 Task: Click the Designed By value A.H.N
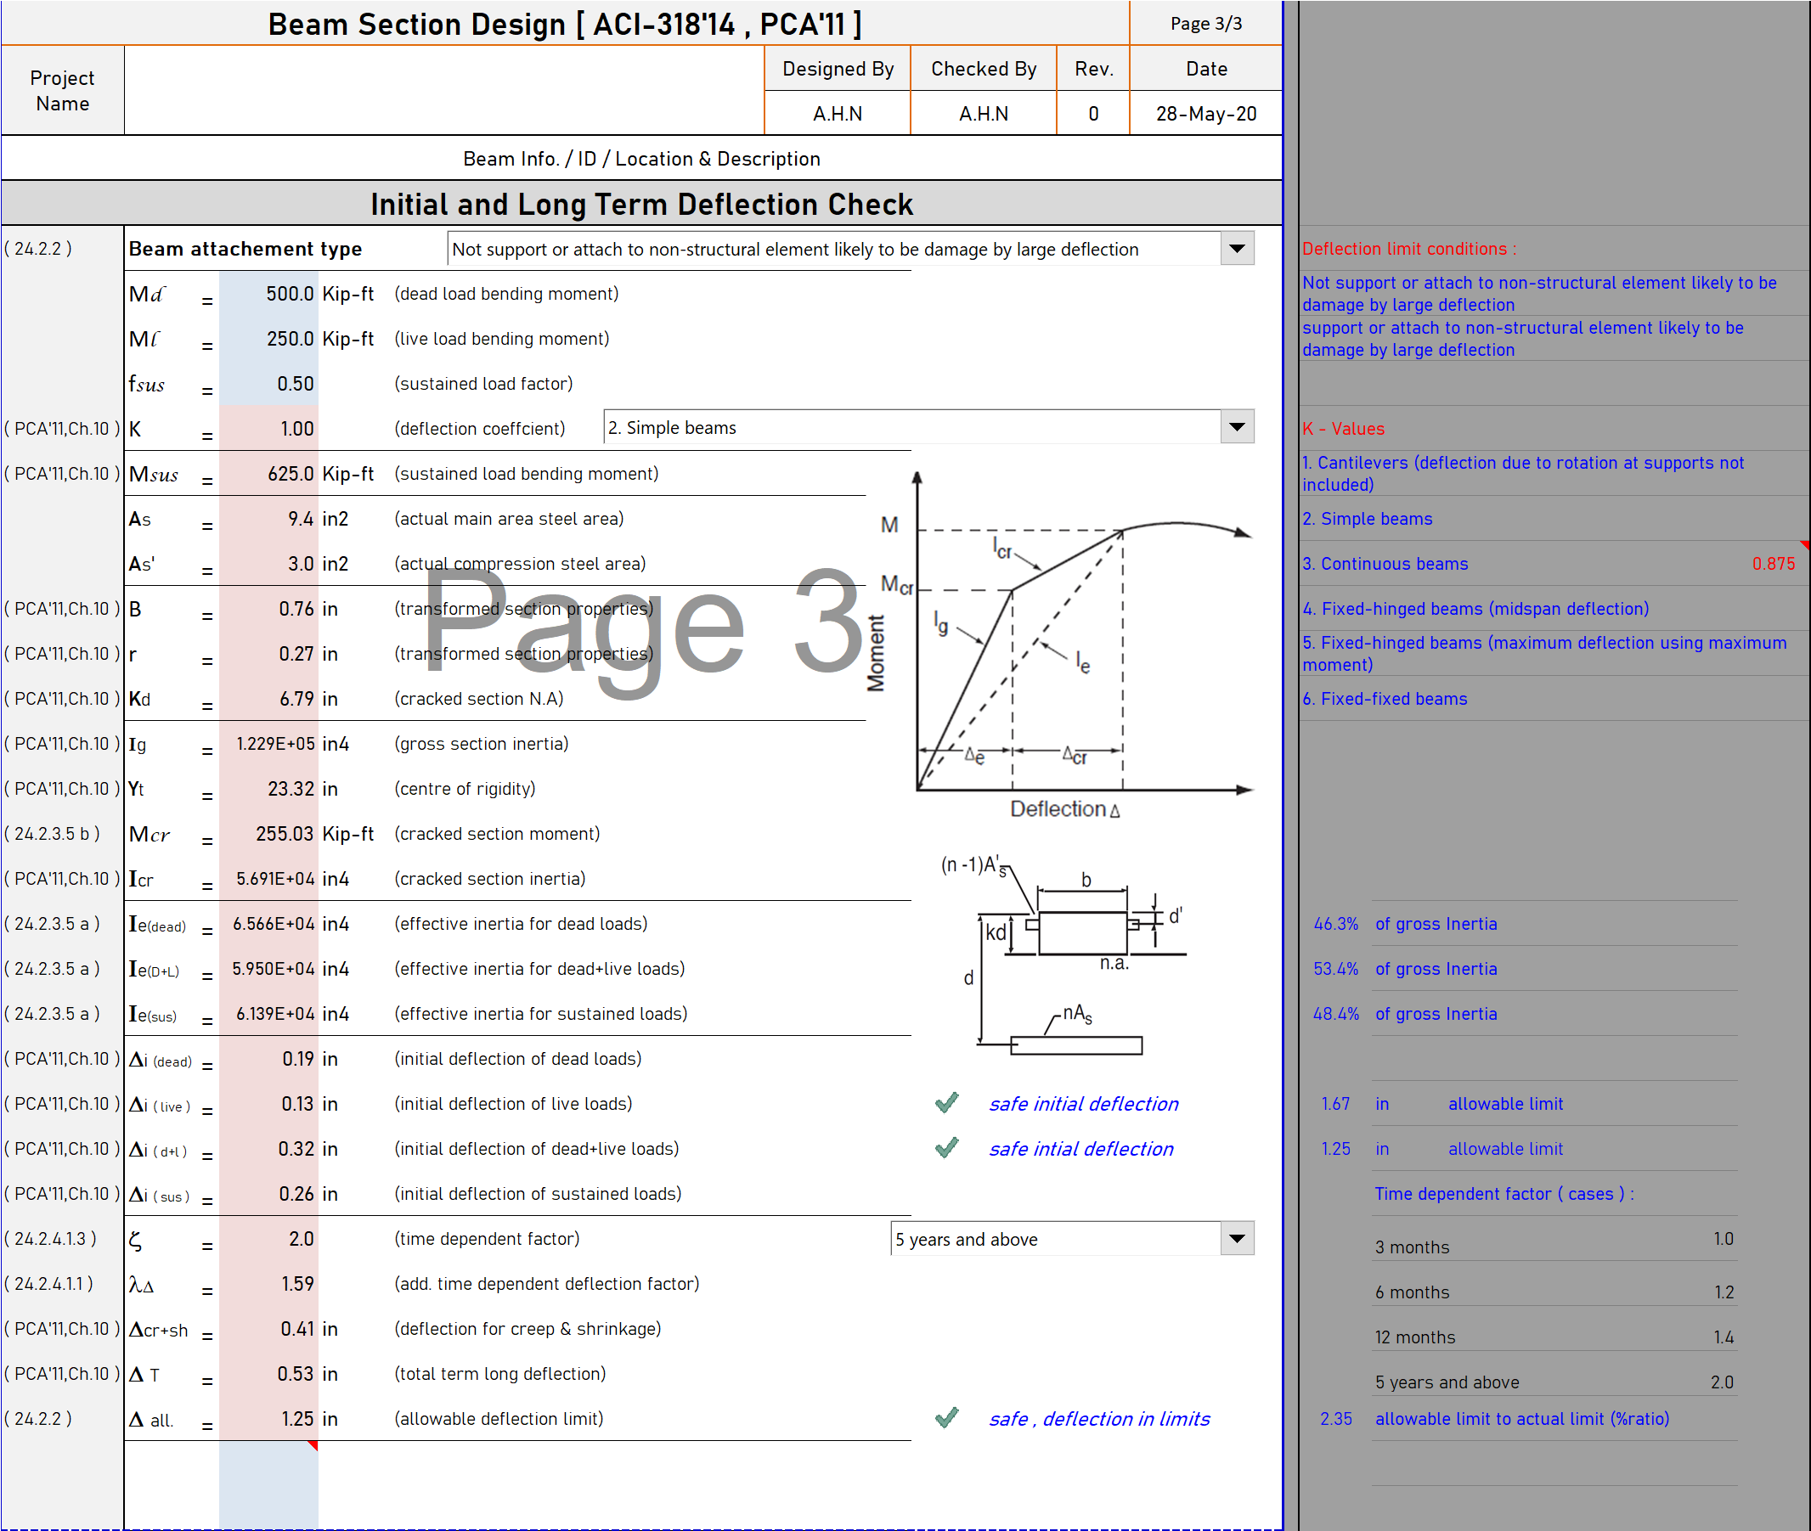[837, 114]
